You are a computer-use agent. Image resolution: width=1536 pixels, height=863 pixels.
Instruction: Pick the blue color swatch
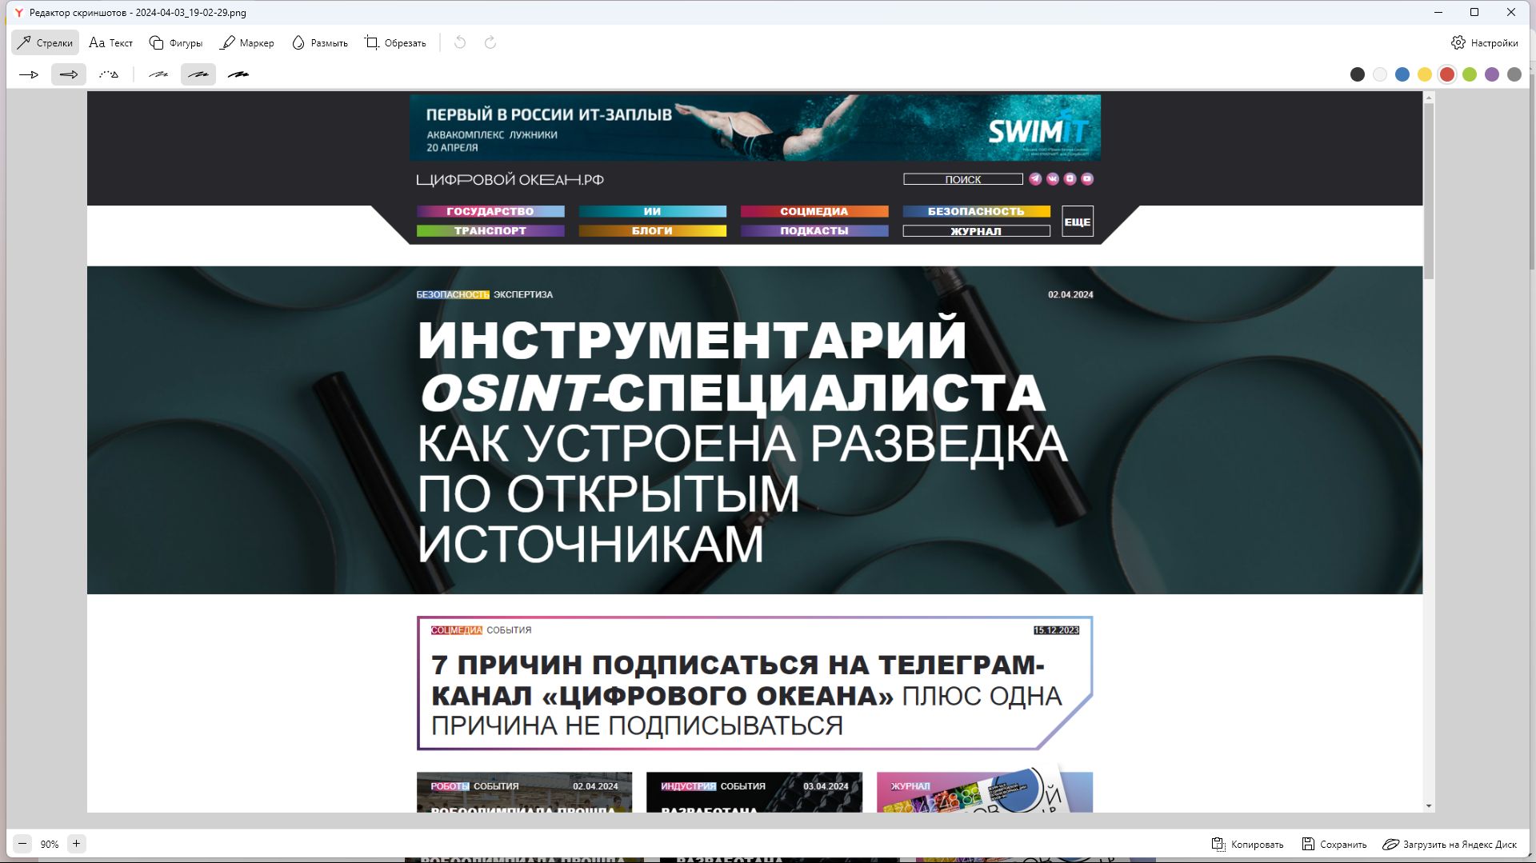pos(1402,74)
